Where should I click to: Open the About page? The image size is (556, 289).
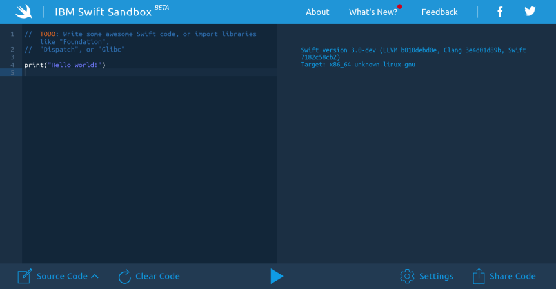317,12
